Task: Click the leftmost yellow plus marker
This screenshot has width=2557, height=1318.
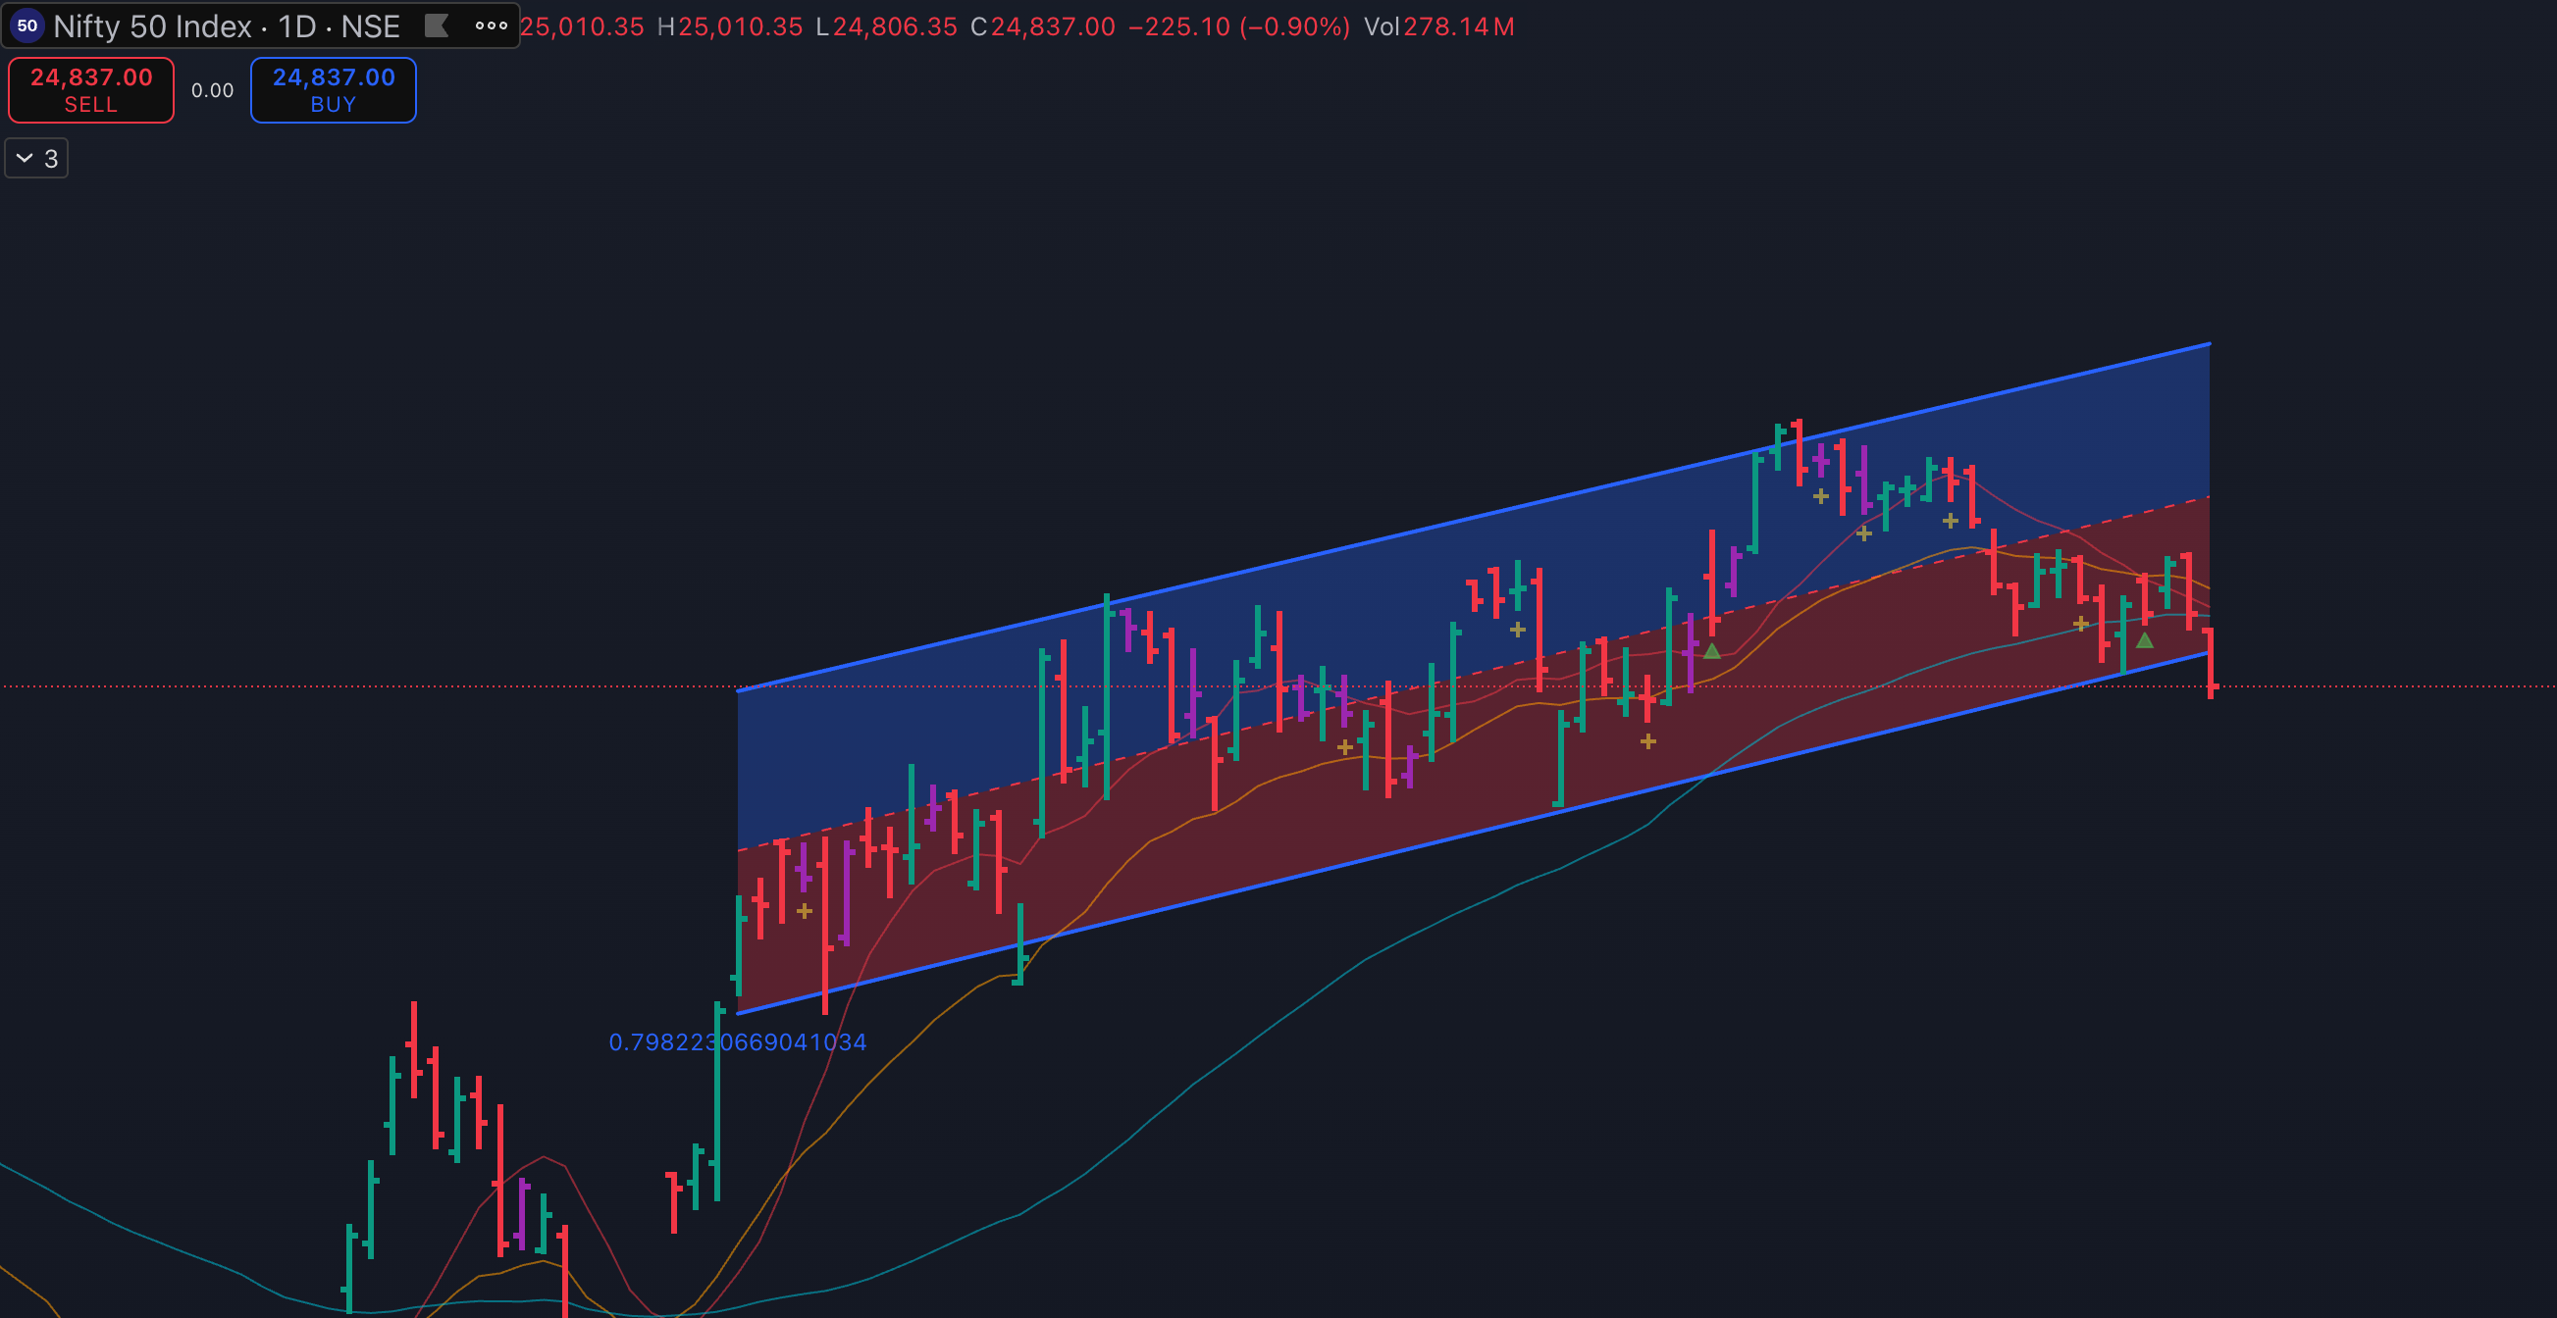Action: click(x=804, y=910)
